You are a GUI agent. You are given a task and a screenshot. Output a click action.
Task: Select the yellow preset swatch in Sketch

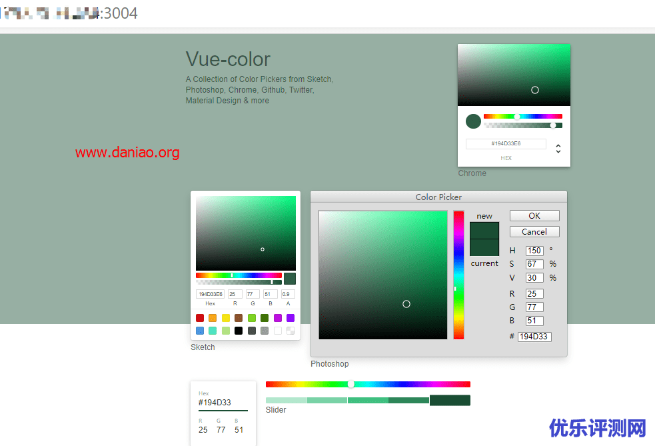coord(226,318)
